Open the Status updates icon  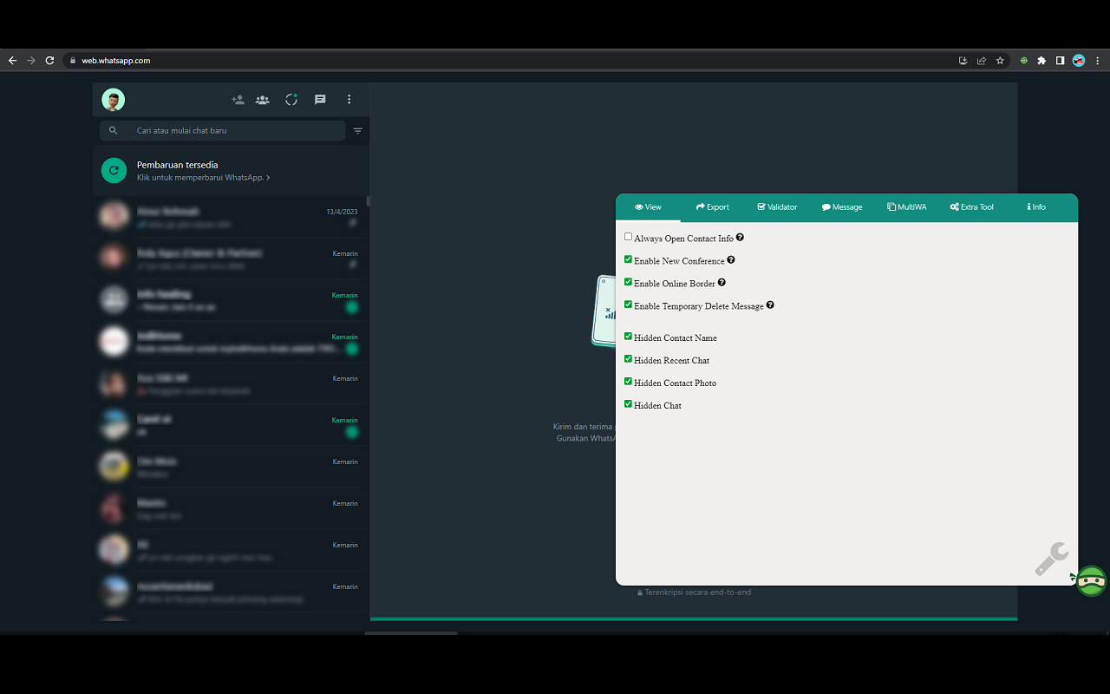[291, 99]
